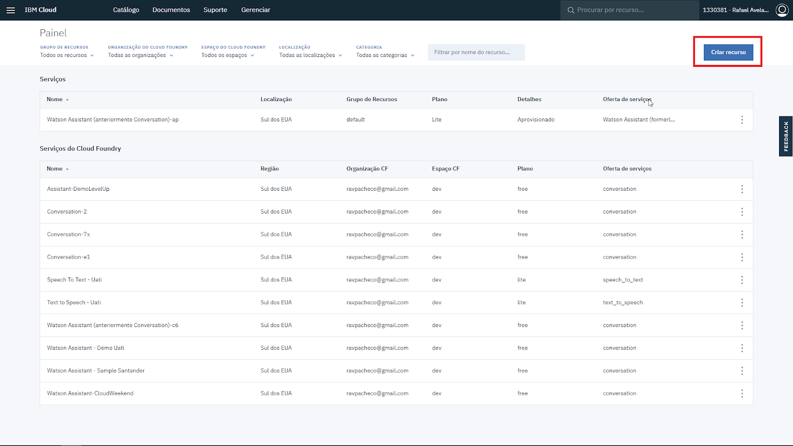Viewport: 793px width, 446px height.
Task: Open actions menu for Watson Assistant (anteriormente Conversation)-ap
Action: 742,120
